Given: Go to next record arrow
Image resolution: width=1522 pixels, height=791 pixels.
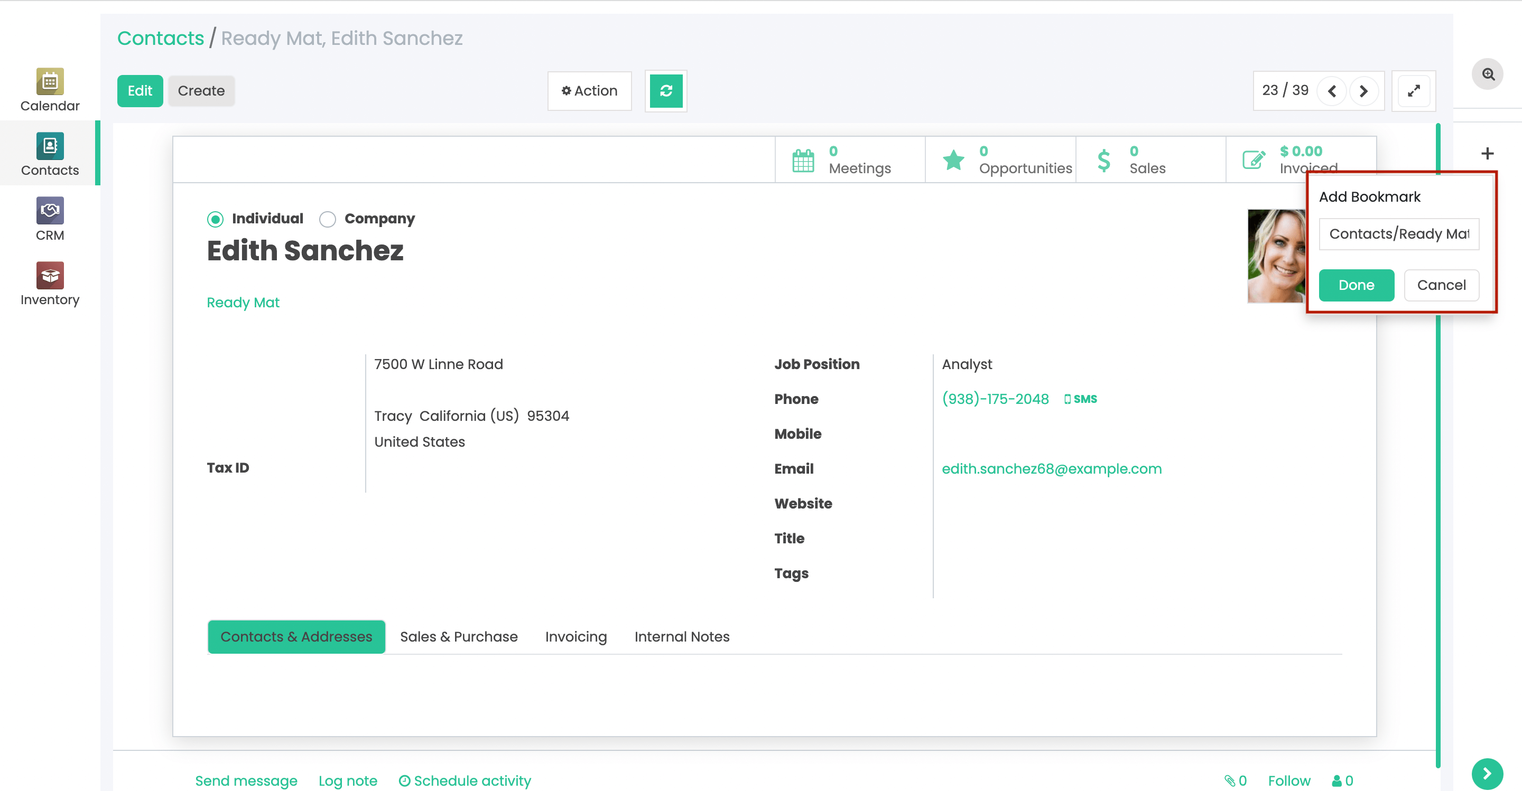Looking at the screenshot, I should (x=1363, y=91).
